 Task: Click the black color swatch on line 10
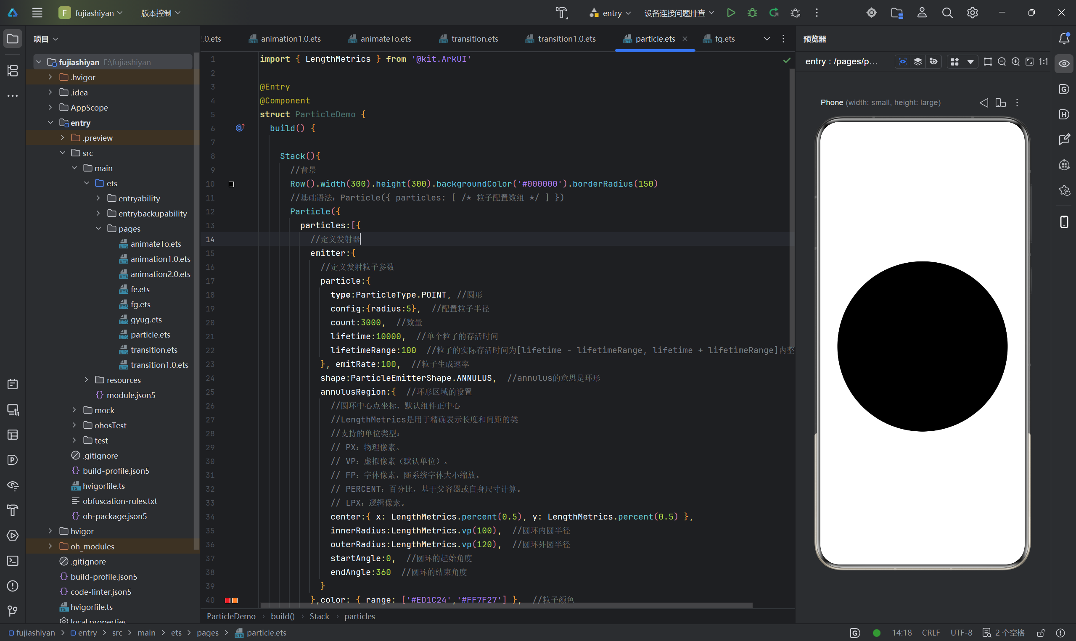click(232, 185)
